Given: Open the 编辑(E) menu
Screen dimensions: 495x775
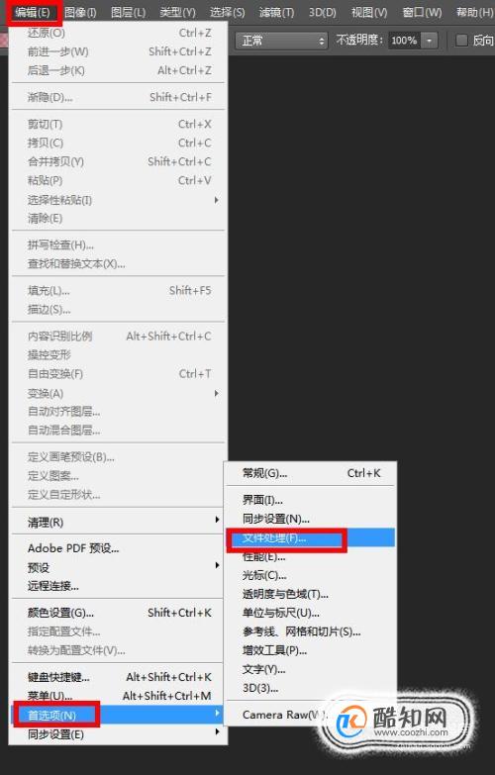Looking at the screenshot, I should [33, 12].
